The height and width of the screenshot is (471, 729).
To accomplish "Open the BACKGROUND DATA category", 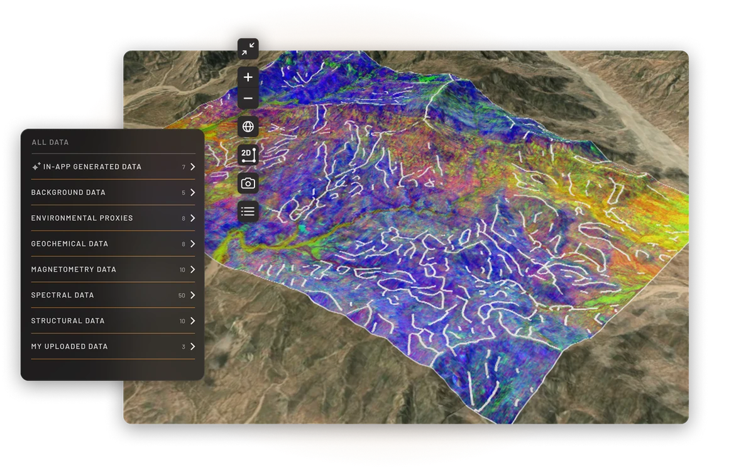I will click(x=113, y=192).
